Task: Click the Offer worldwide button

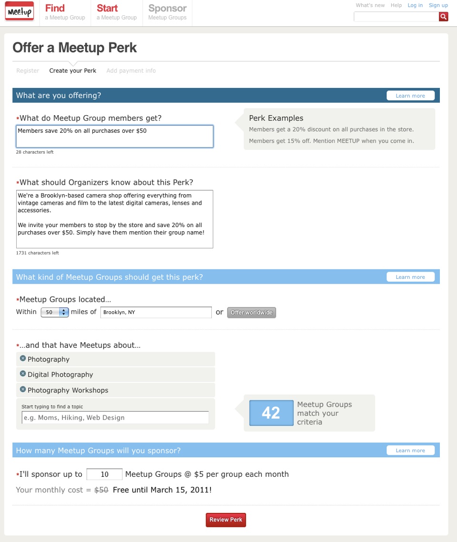Action: tap(251, 313)
